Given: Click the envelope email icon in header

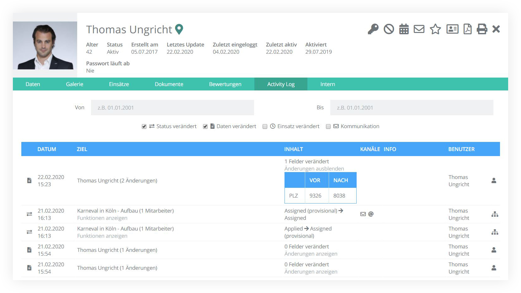Looking at the screenshot, I should [419, 29].
